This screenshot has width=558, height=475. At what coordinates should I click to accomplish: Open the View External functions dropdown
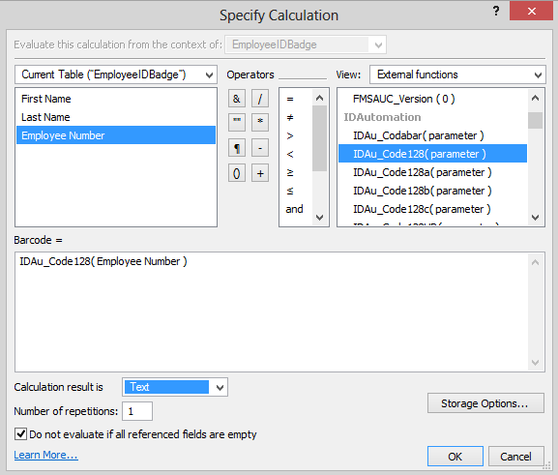[x=457, y=74]
